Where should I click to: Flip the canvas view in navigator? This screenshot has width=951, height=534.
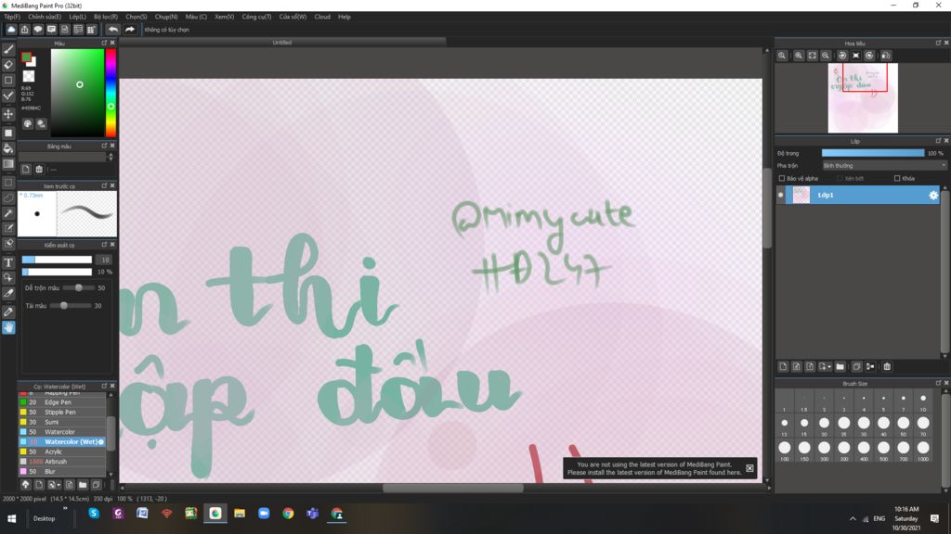(885, 56)
